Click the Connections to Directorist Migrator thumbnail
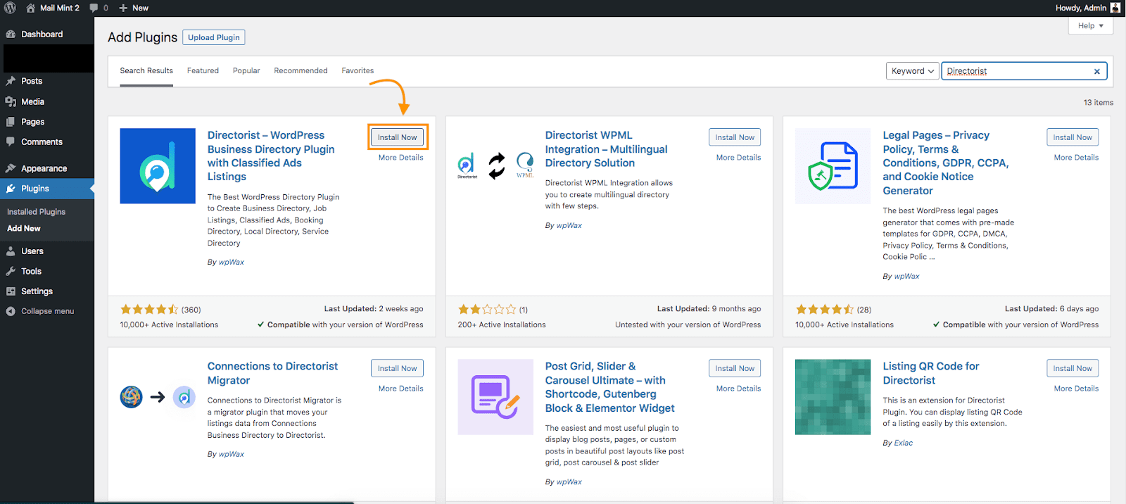1126x504 pixels. click(158, 397)
